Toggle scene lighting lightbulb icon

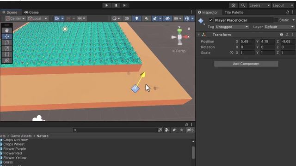(x=137, y=18)
